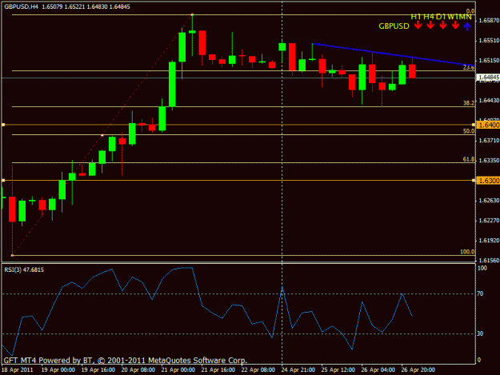Click the RSI scale value 70

click(x=480, y=293)
